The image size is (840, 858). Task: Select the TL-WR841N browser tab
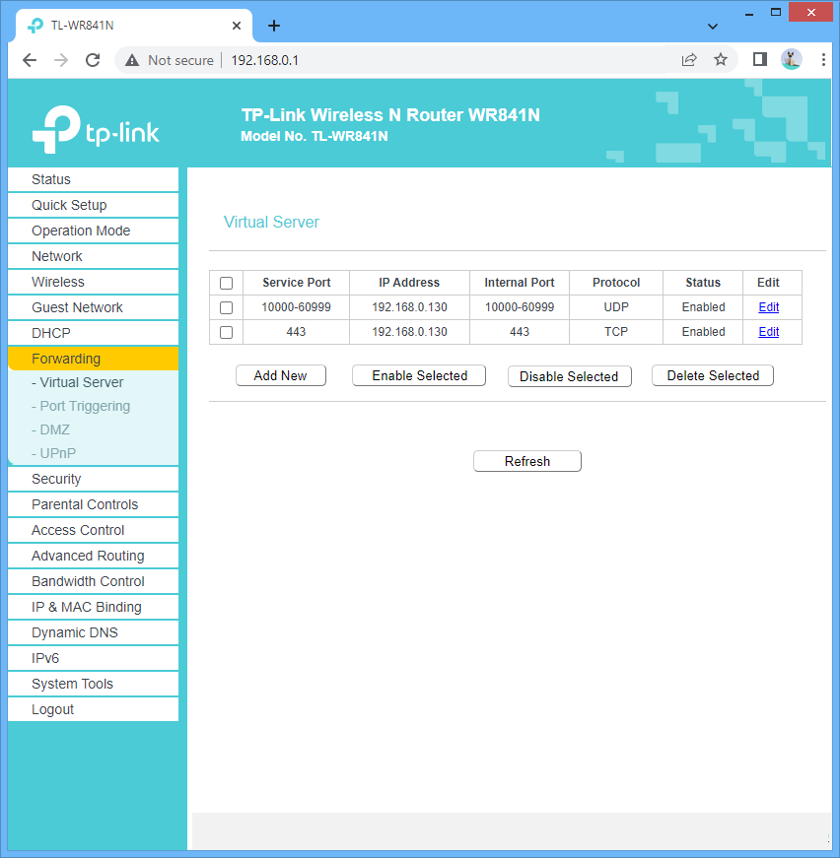pos(134,26)
